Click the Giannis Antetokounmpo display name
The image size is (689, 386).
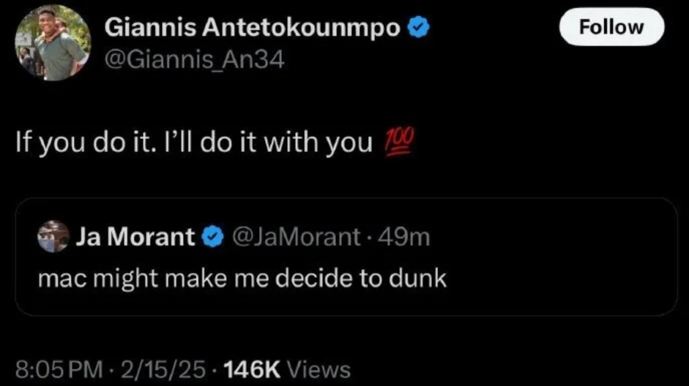[253, 28]
